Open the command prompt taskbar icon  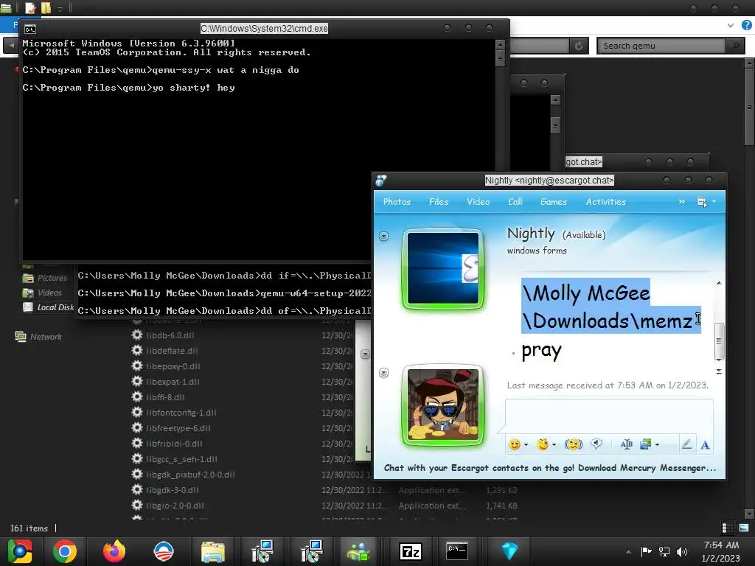coord(457,551)
